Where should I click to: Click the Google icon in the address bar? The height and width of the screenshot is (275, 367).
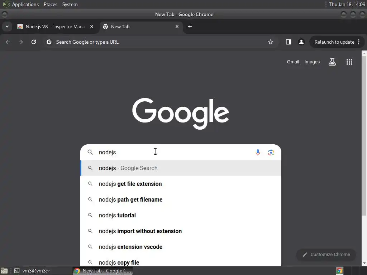49,42
